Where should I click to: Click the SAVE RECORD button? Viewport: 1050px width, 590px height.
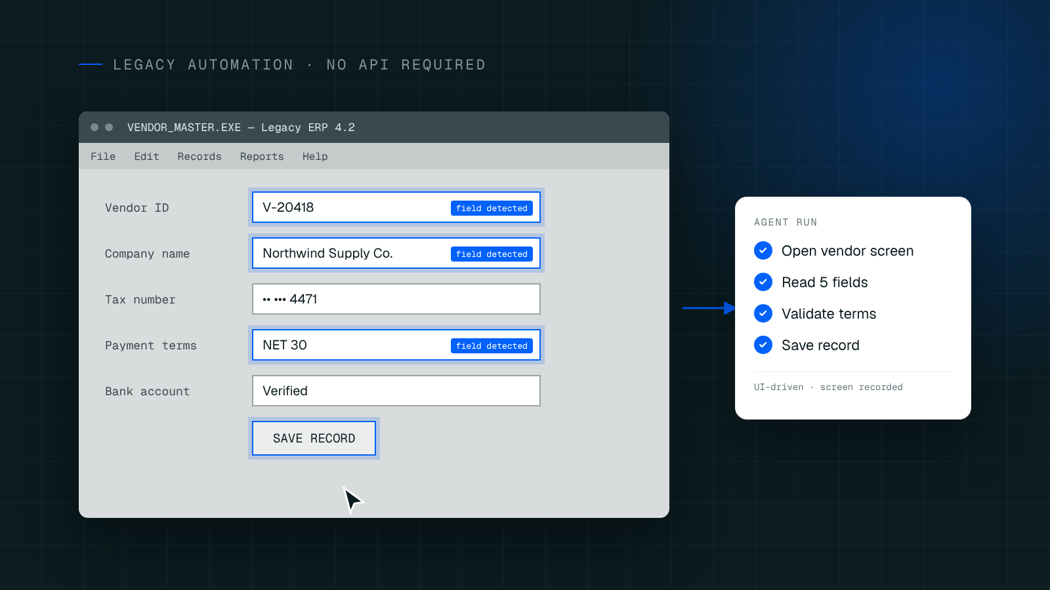314,438
